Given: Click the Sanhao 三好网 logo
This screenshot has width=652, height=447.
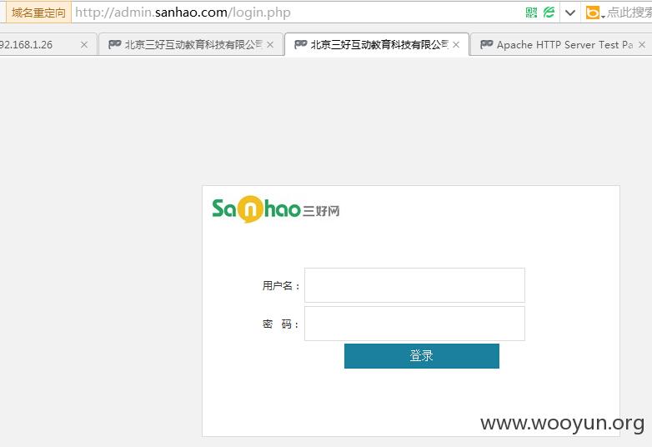Looking at the screenshot, I should pyautogui.click(x=276, y=209).
